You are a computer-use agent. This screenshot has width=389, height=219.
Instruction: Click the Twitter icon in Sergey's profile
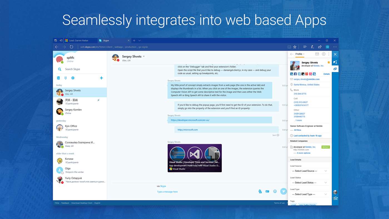299,74
